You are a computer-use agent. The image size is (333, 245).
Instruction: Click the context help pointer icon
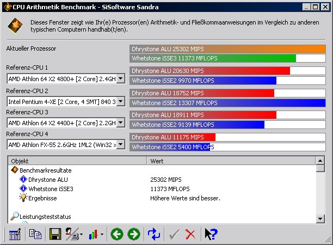point(211,234)
